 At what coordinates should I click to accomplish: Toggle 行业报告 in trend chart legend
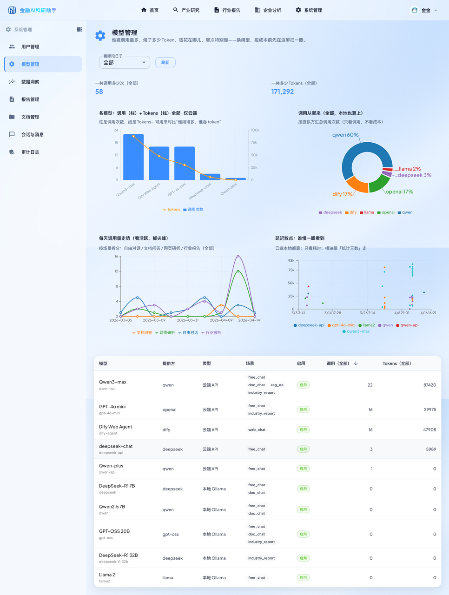click(211, 333)
